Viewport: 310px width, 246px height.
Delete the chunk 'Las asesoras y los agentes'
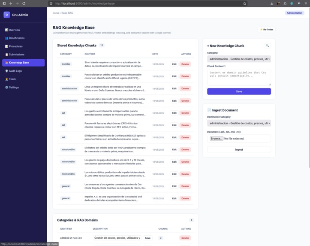pyautogui.click(x=185, y=186)
